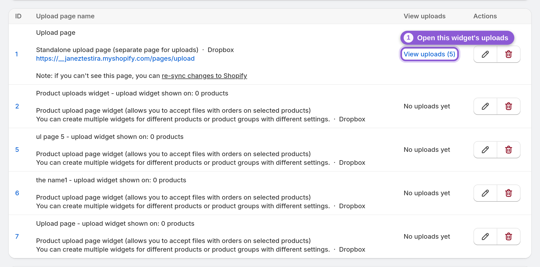
Task: Open the janeztestira.myshopify.com/pages/upload URL
Action: click(x=115, y=59)
